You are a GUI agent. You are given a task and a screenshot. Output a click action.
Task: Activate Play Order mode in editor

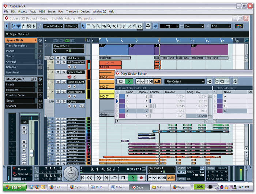(157, 81)
